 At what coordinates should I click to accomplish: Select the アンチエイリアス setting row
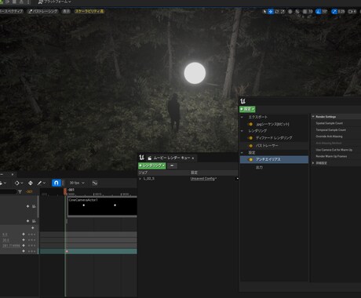[274, 159]
